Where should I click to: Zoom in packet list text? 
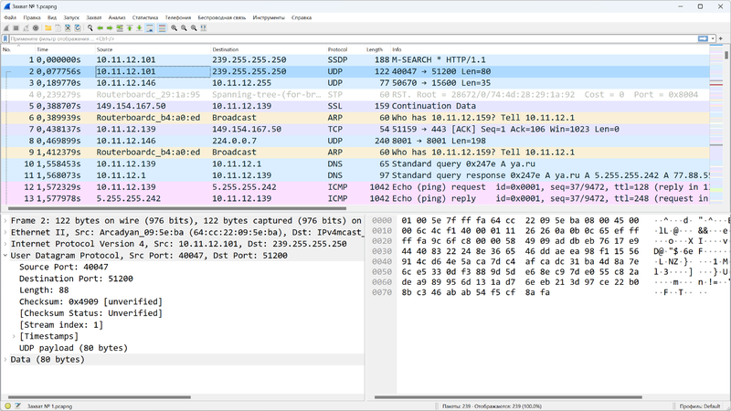coord(174,28)
